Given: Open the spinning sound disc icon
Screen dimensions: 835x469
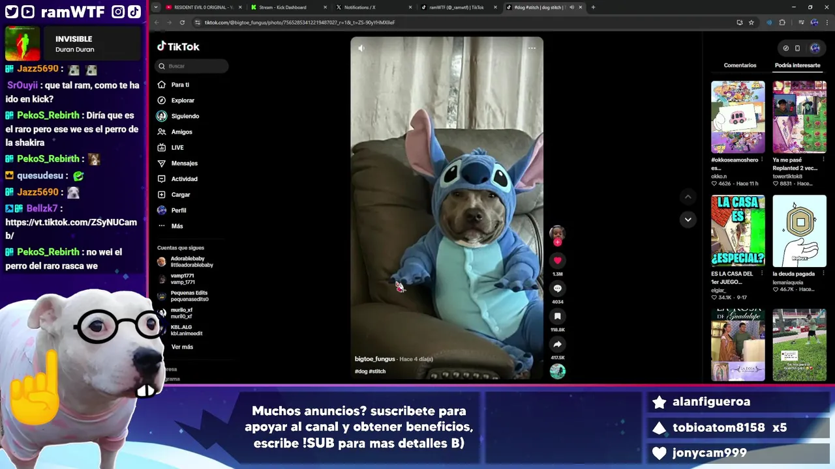Looking at the screenshot, I should click(x=557, y=371).
